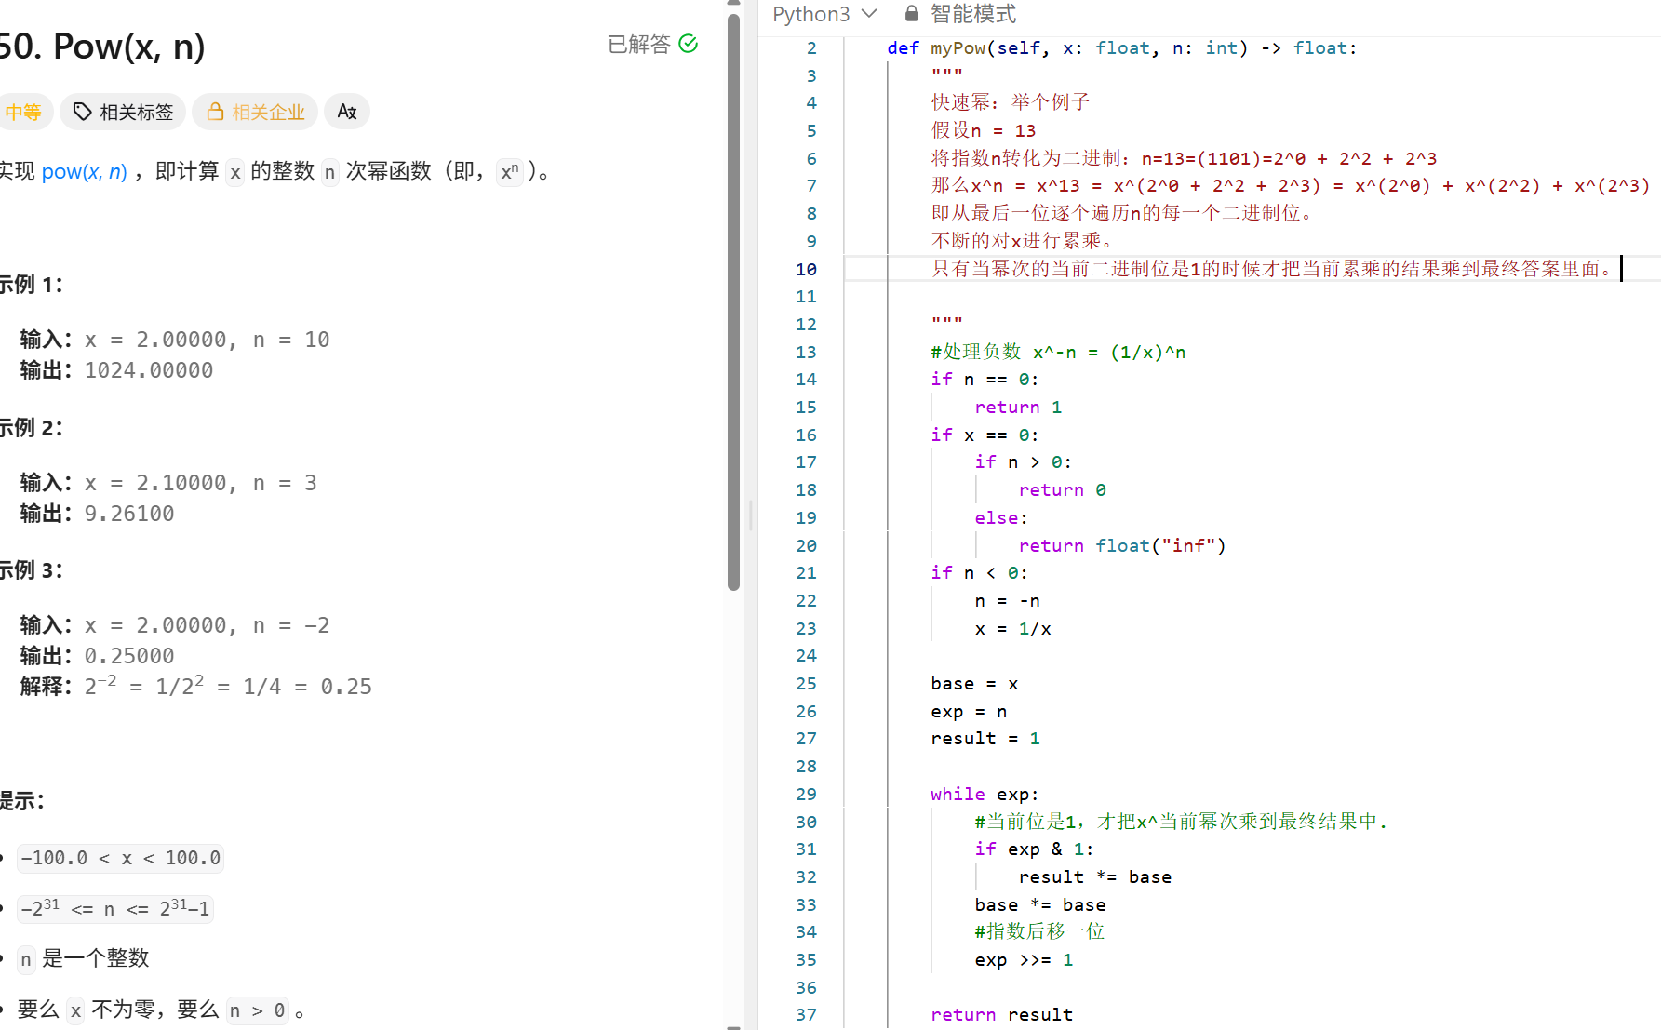
Task: Click the green solved checkmark icon
Action: (689, 43)
